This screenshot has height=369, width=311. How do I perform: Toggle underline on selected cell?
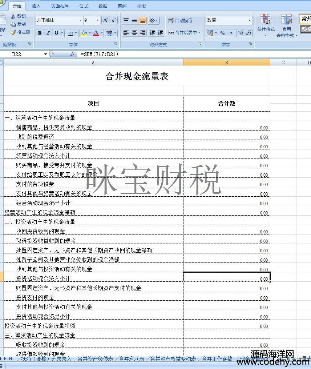[x=56, y=33]
